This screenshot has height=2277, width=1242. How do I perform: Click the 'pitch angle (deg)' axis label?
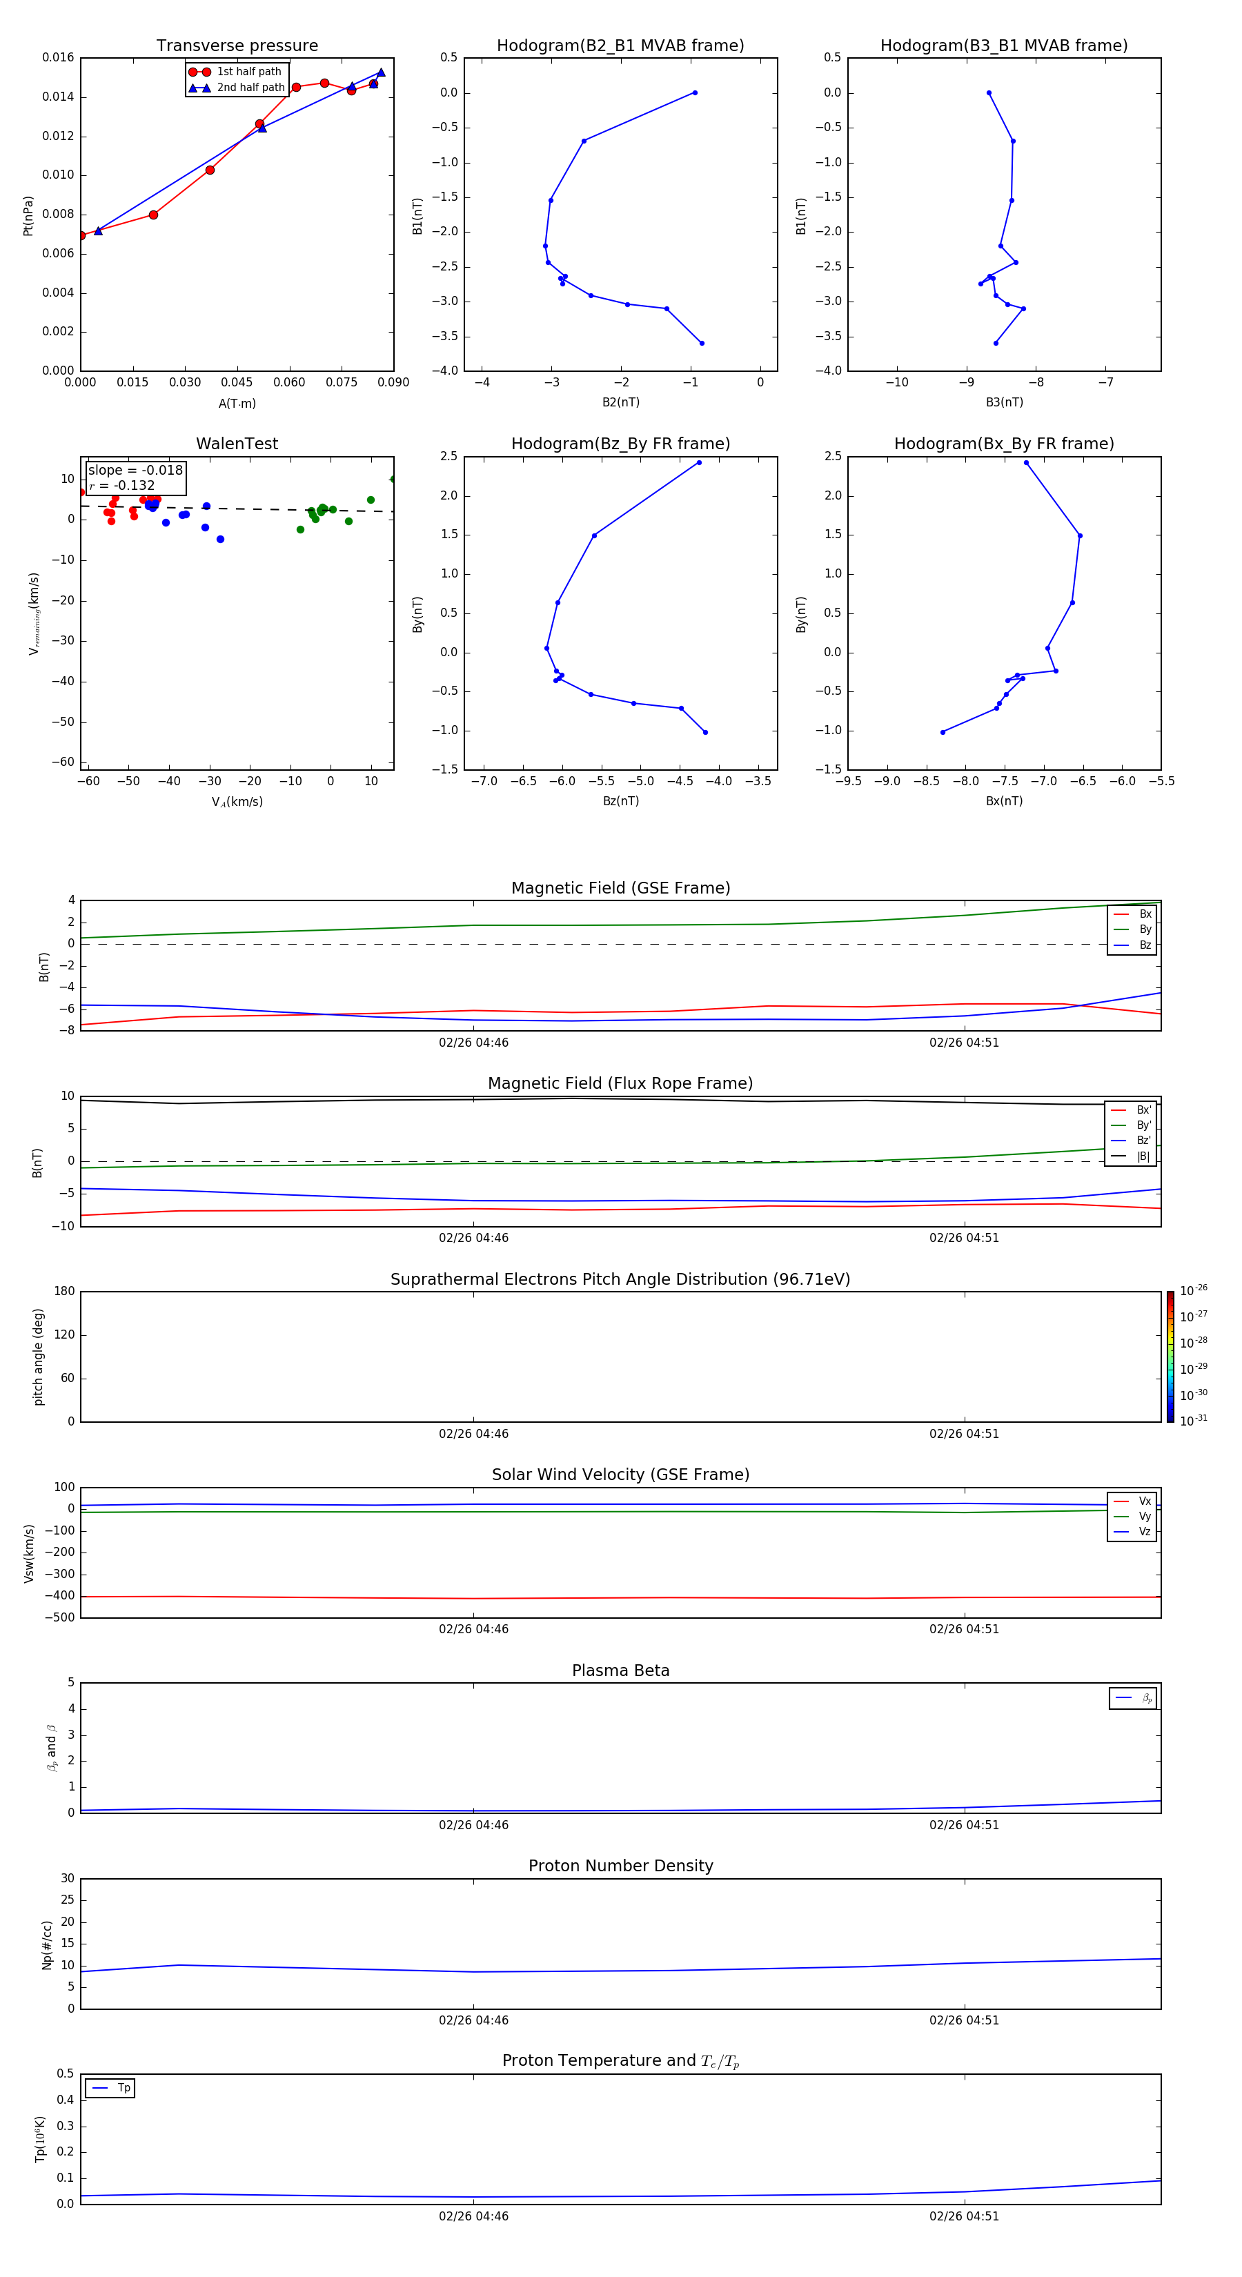(39, 1357)
